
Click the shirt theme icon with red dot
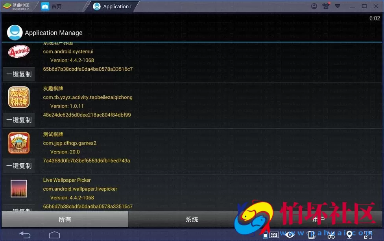pyautogui.click(x=325, y=6)
